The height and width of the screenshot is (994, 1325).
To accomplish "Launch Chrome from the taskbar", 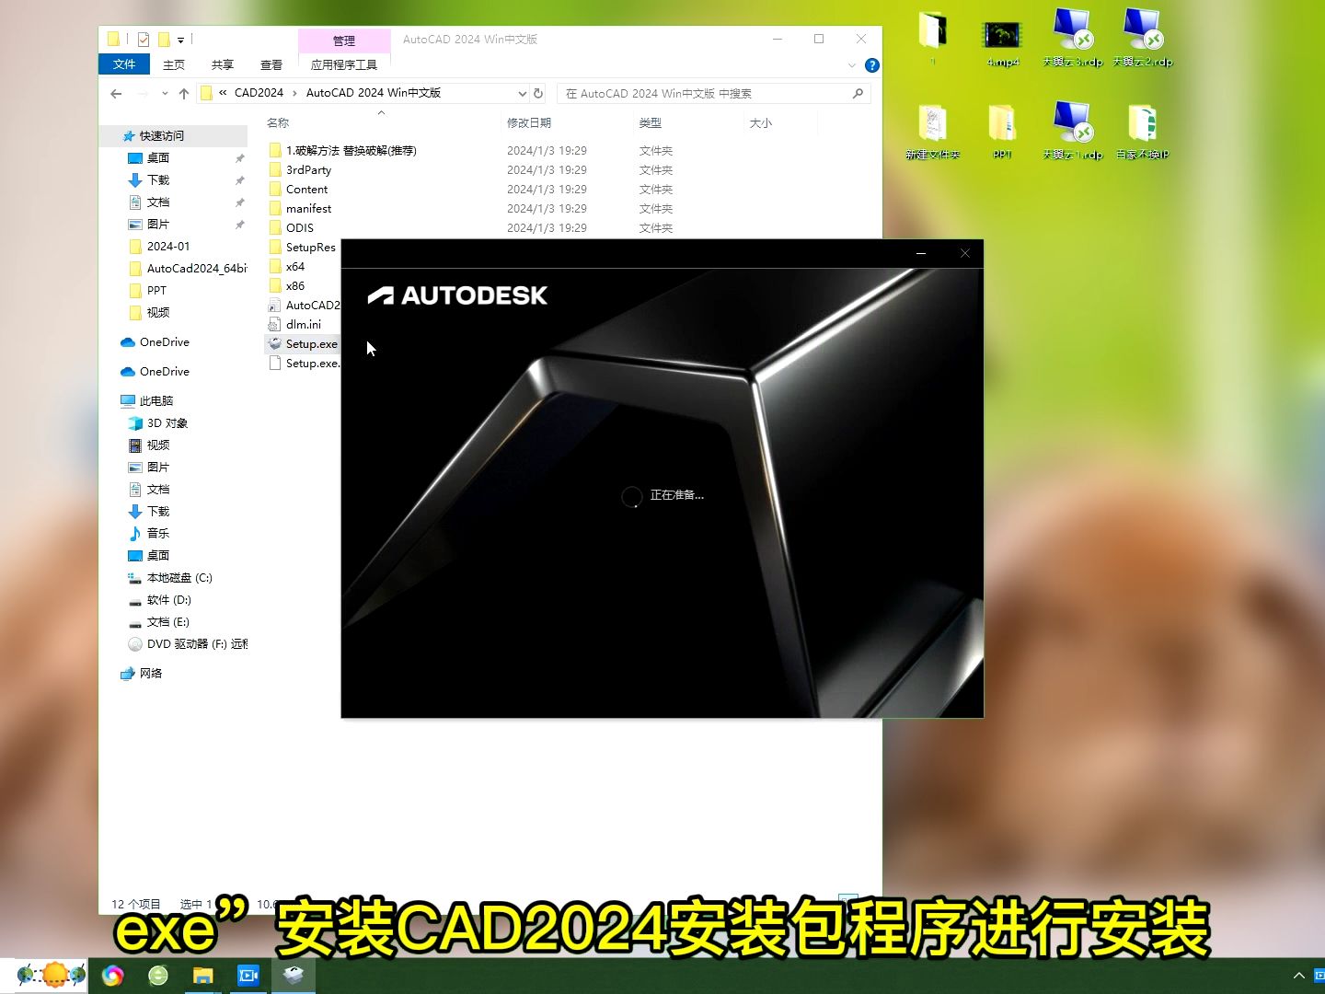I will pyautogui.click(x=112, y=974).
